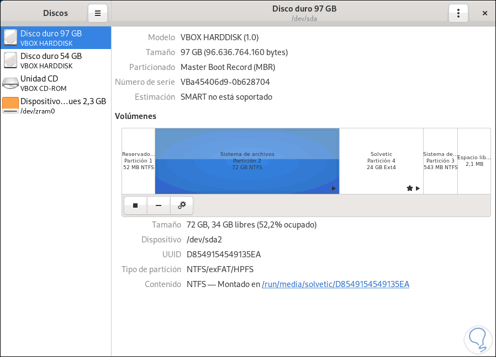Delete selected partition using minus button
496x357 pixels.
(159, 205)
